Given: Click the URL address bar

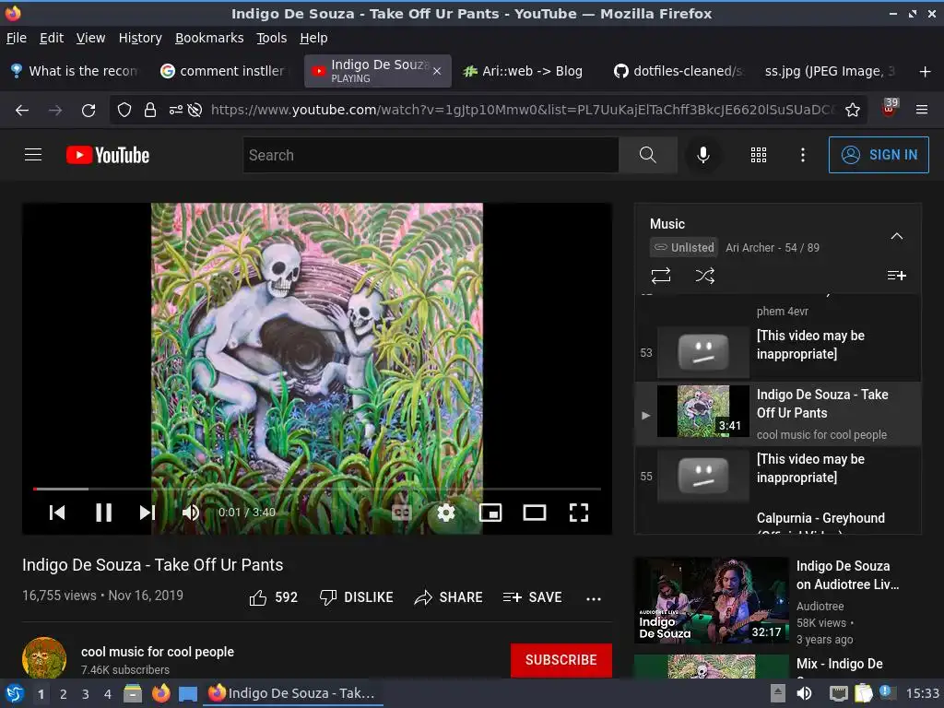Looking at the screenshot, I should tap(523, 111).
